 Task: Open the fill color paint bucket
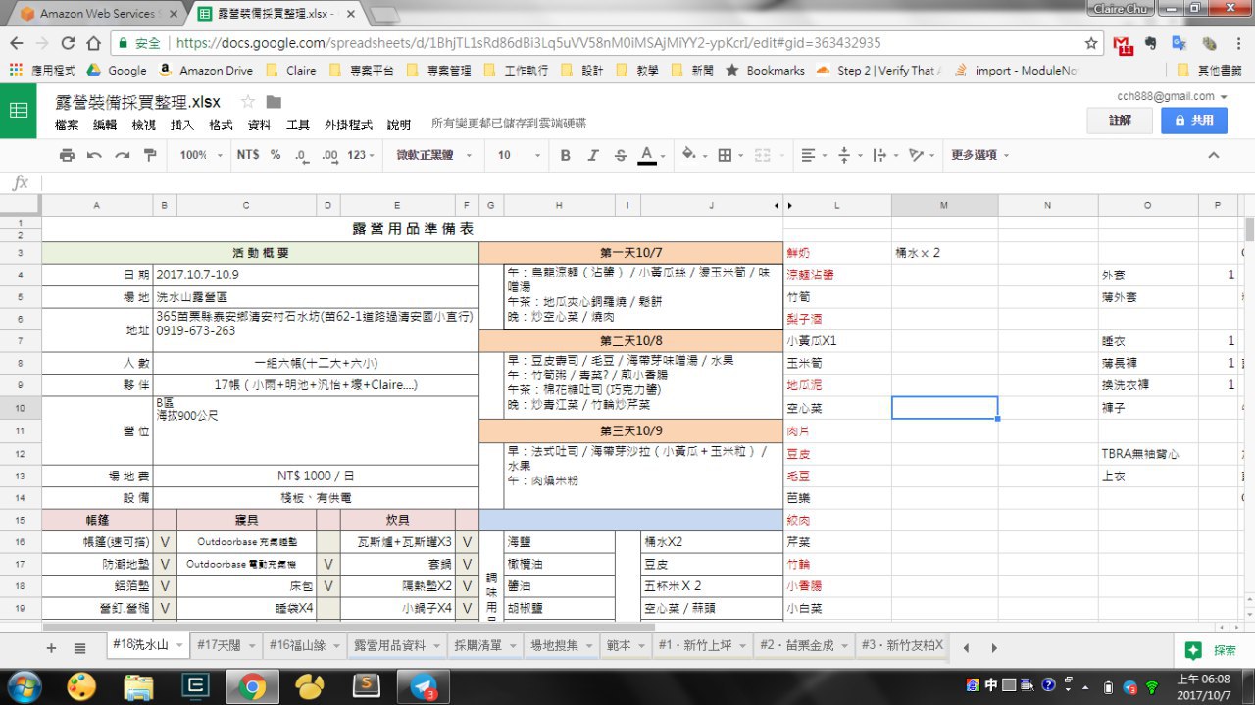689,155
